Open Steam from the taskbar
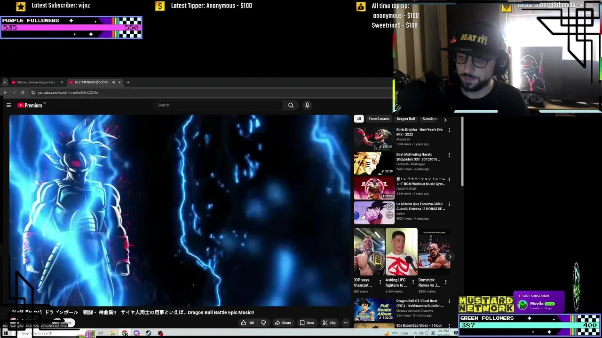This screenshot has height=338, width=602. pos(149,333)
